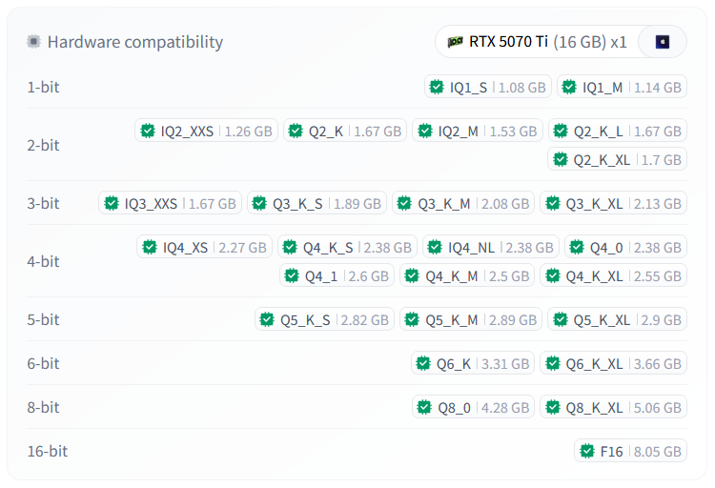The image size is (715, 488).
Task: Click the 1-bit row label
Action: pyautogui.click(x=43, y=87)
